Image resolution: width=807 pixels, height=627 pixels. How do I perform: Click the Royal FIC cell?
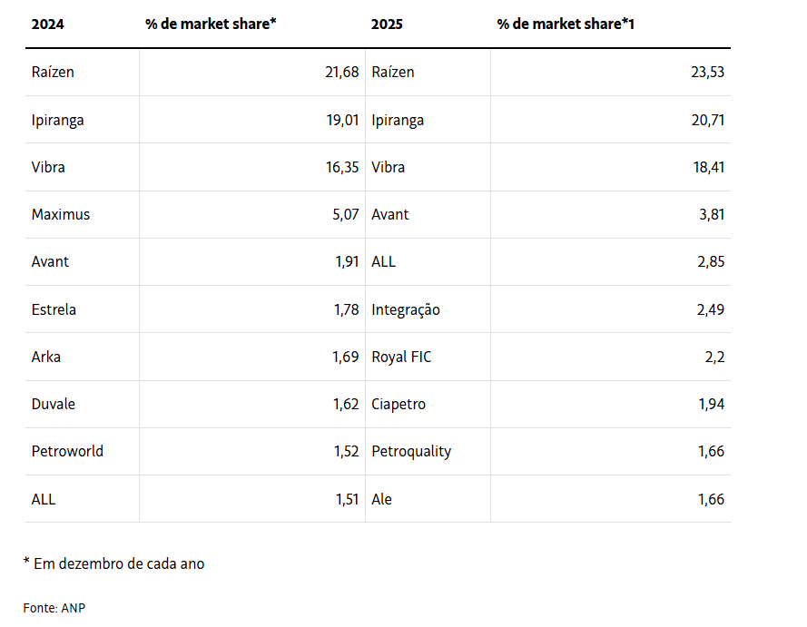[401, 358]
